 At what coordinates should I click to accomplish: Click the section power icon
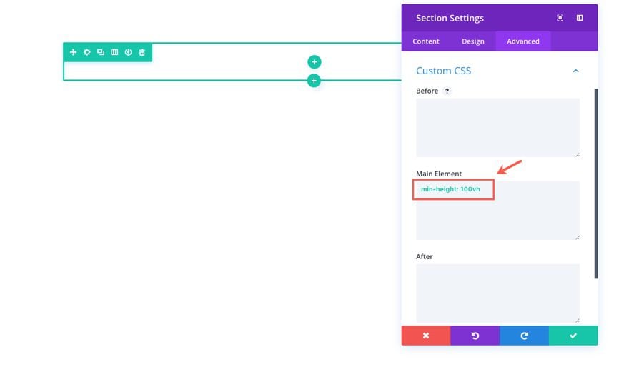[x=128, y=52]
